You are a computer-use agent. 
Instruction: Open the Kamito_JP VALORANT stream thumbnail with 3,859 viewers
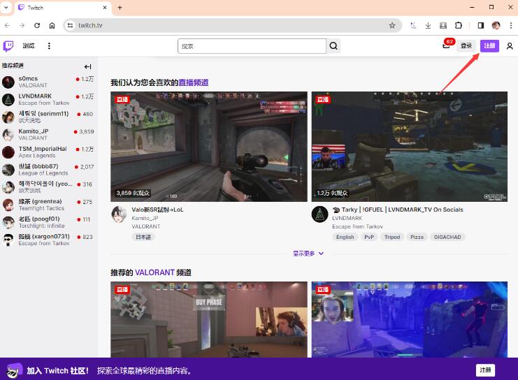pyautogui.click(x=209, y=147)
